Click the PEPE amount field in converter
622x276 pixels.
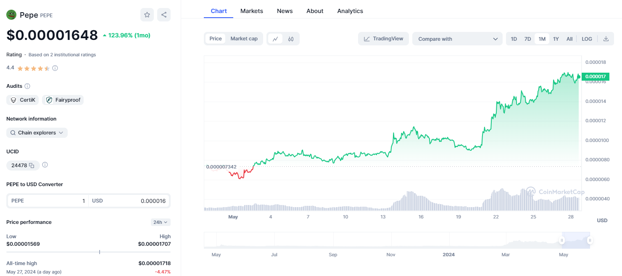tap(48, 201)
